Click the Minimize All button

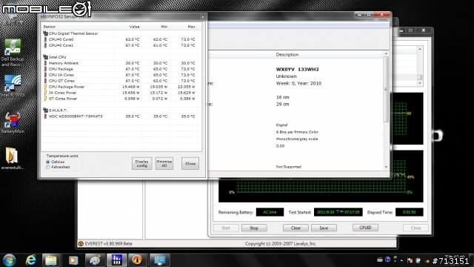(x=164, y=163)
